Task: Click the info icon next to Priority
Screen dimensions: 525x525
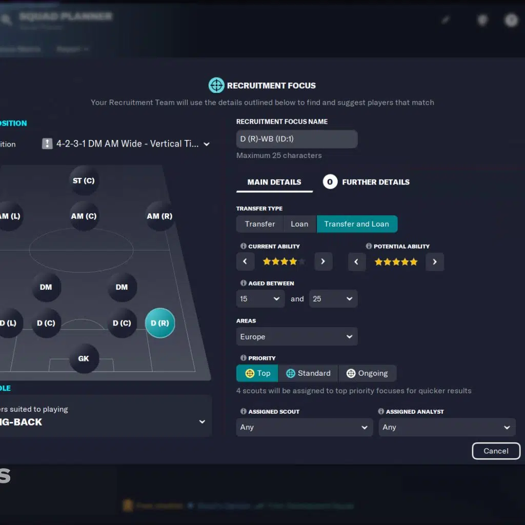Action: click(244, 358)
